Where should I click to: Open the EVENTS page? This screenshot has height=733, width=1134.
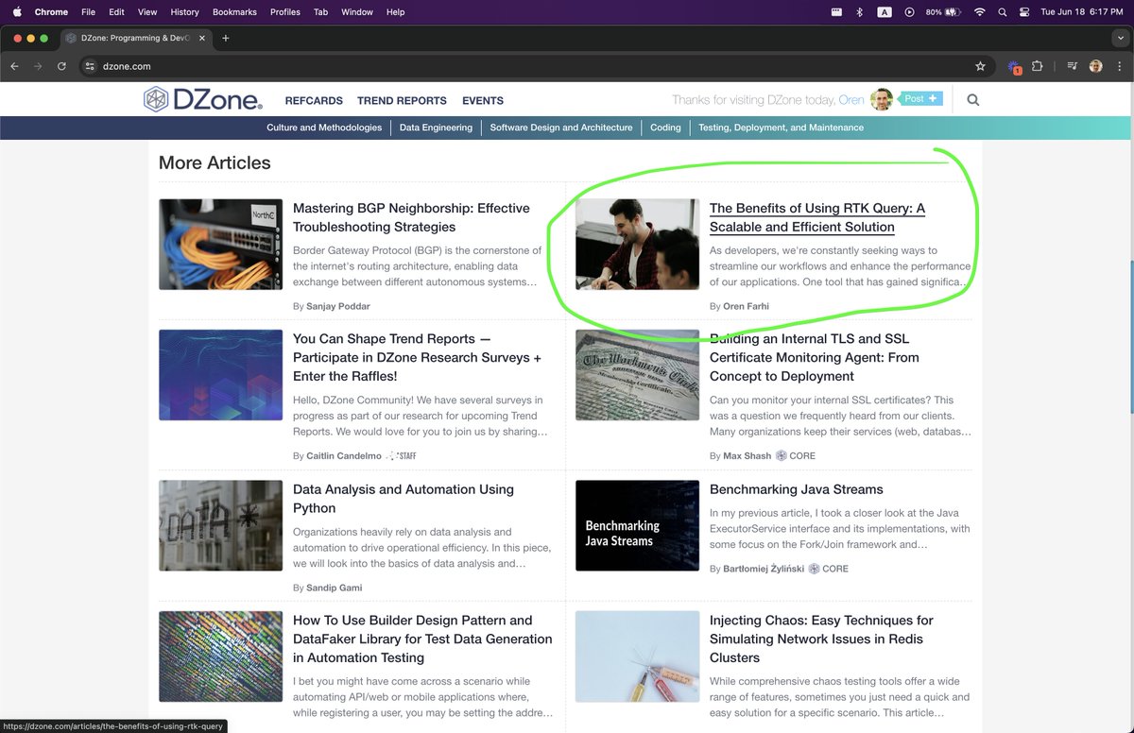(483, 100)
